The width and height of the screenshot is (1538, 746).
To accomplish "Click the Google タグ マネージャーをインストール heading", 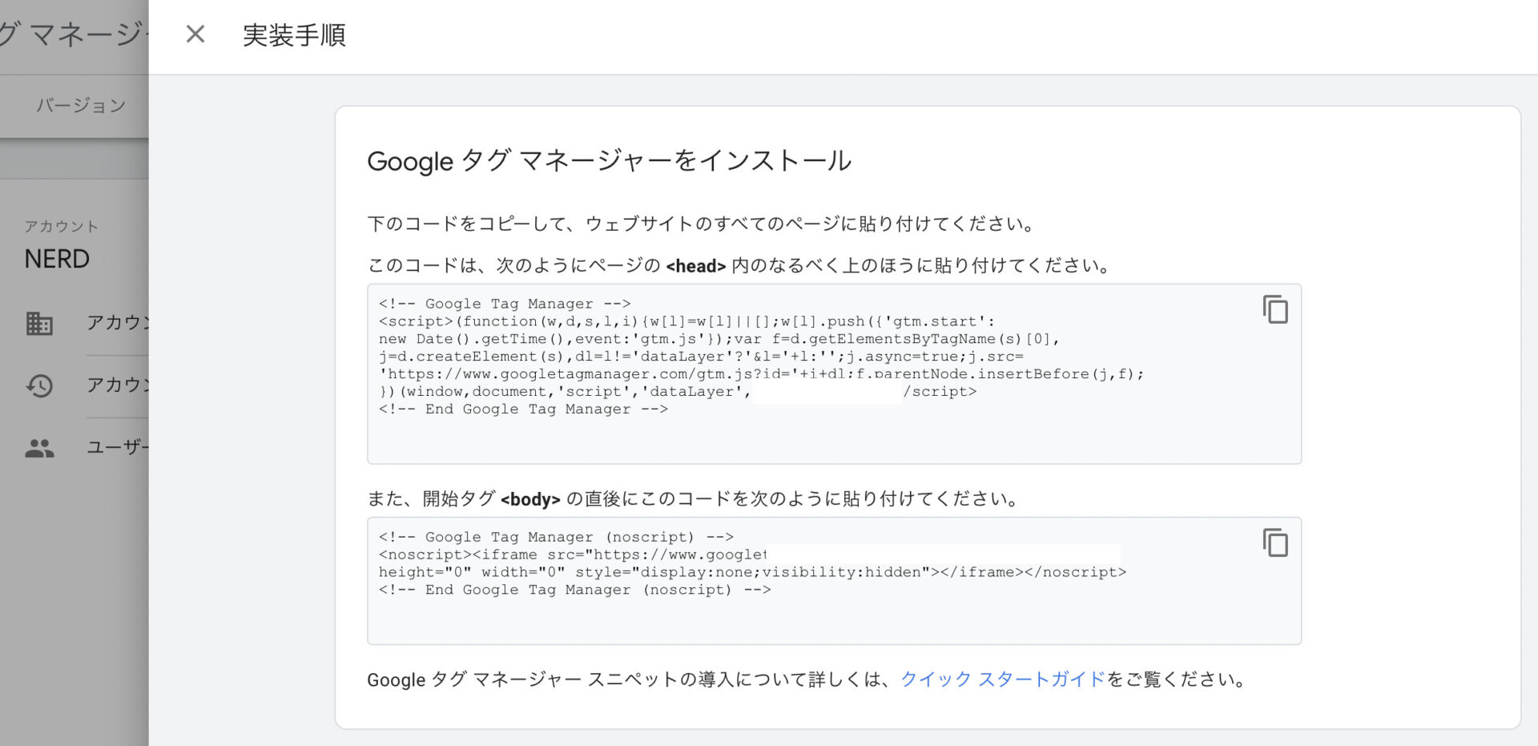I will point(609,160).
